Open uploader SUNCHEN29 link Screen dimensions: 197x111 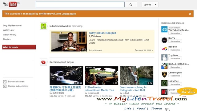tap(58, 93)
